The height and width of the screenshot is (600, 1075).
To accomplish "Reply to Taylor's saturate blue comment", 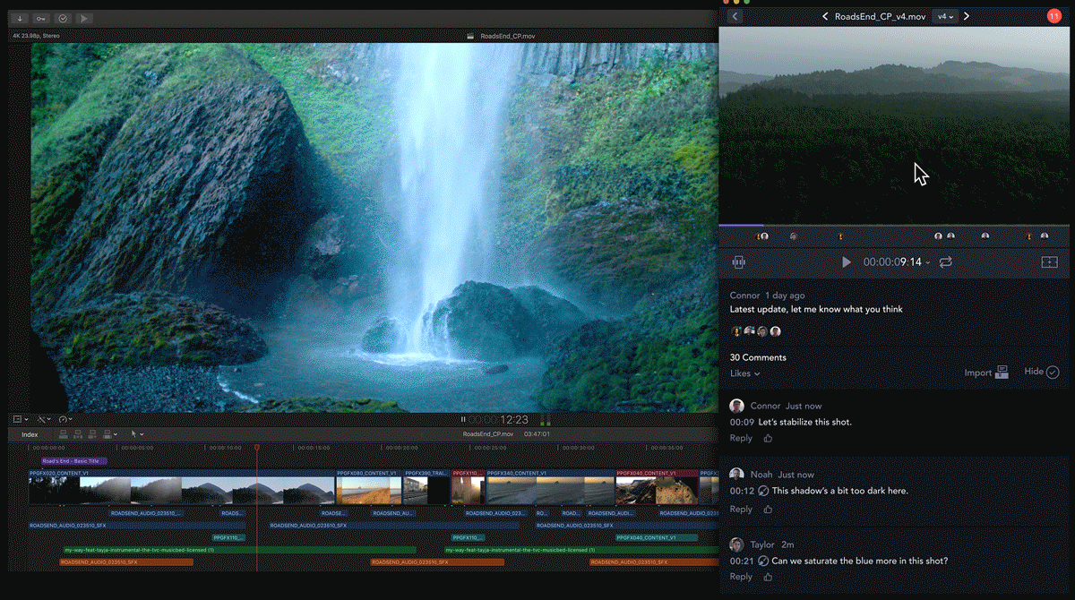I will tap(741, 578).
